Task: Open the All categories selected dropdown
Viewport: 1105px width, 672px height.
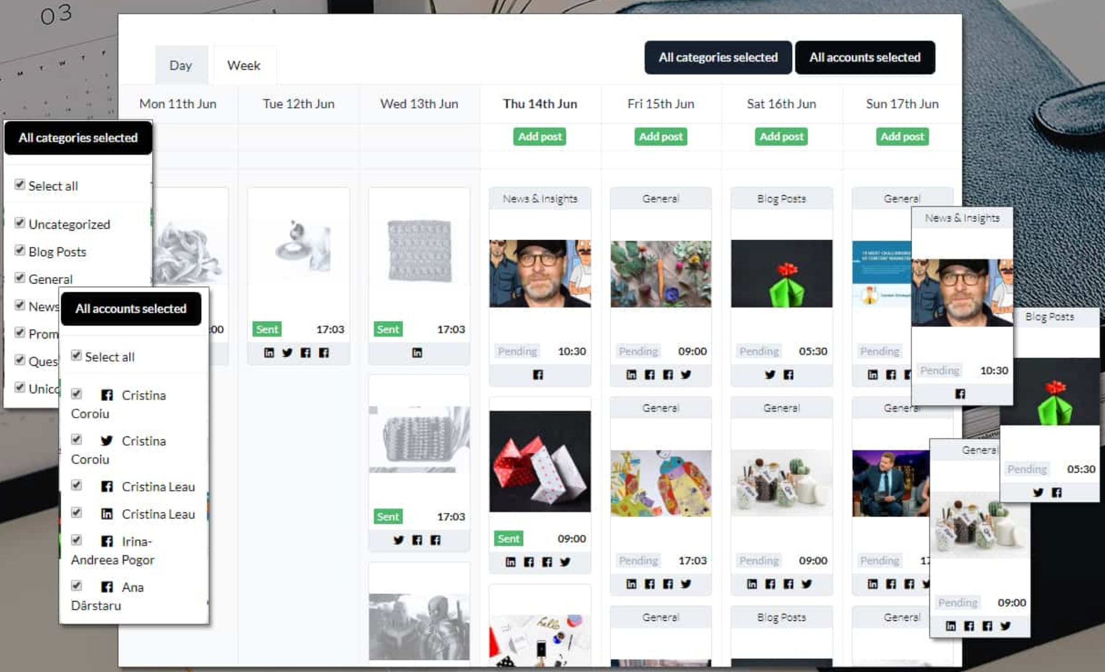Action: point(717,57)
